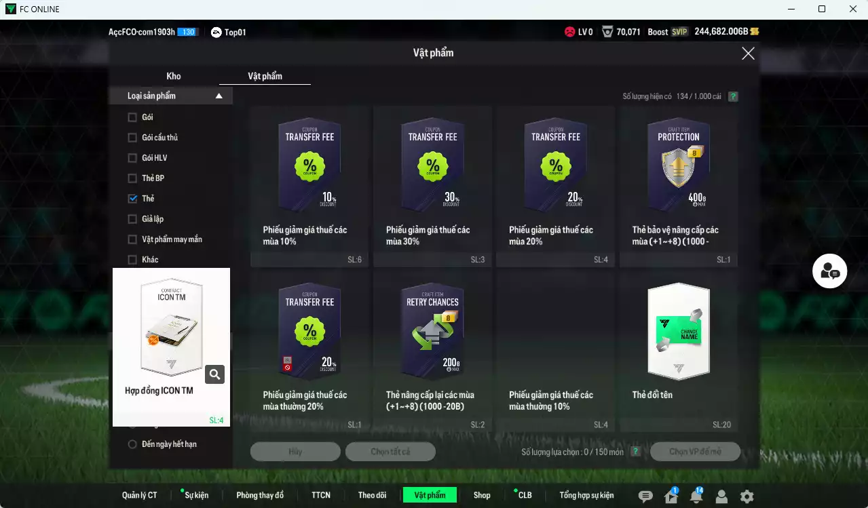Screen dimensions: 868x508
Task: Close the Vật phẩm panel with the X
Action: pyautogui.click(x=748, y=54)
